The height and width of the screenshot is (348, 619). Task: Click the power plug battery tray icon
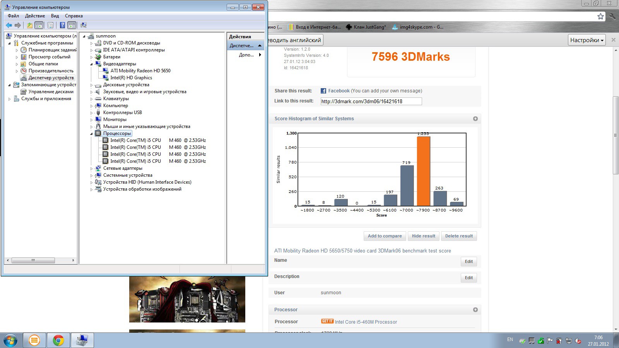(x=559, y=341)
